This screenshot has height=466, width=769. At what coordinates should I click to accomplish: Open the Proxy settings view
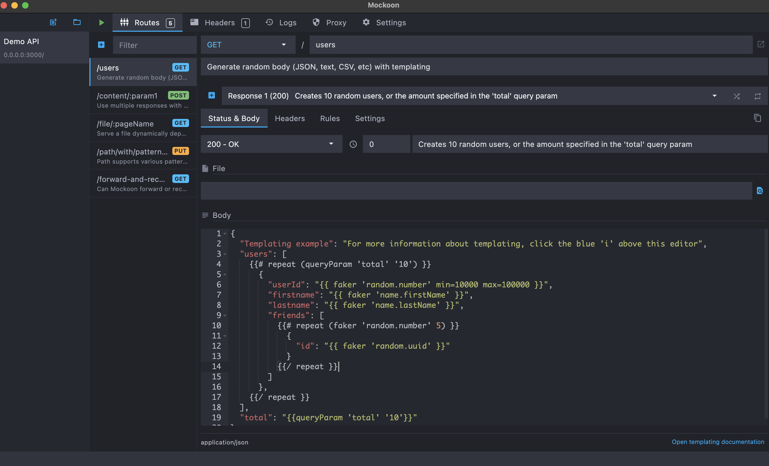[x=330, y=22]
